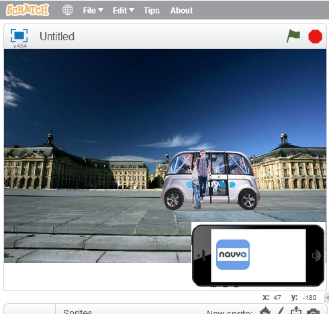The width and height of the screenshot is (329, 314).
Task: Select the white phone screen area
Action: pos(258,255)
